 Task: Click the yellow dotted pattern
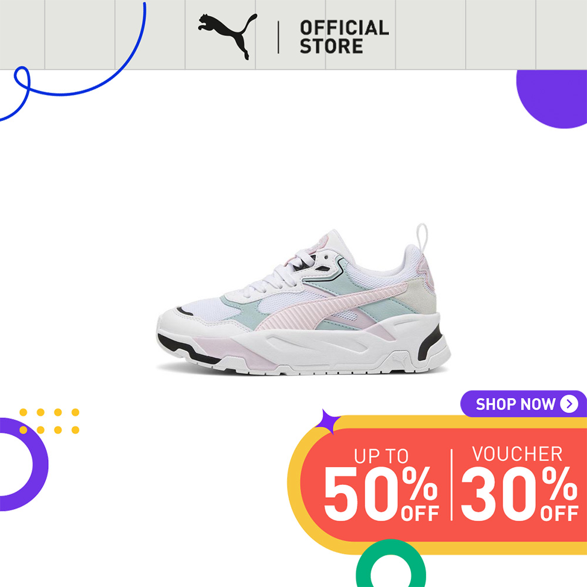49,421
